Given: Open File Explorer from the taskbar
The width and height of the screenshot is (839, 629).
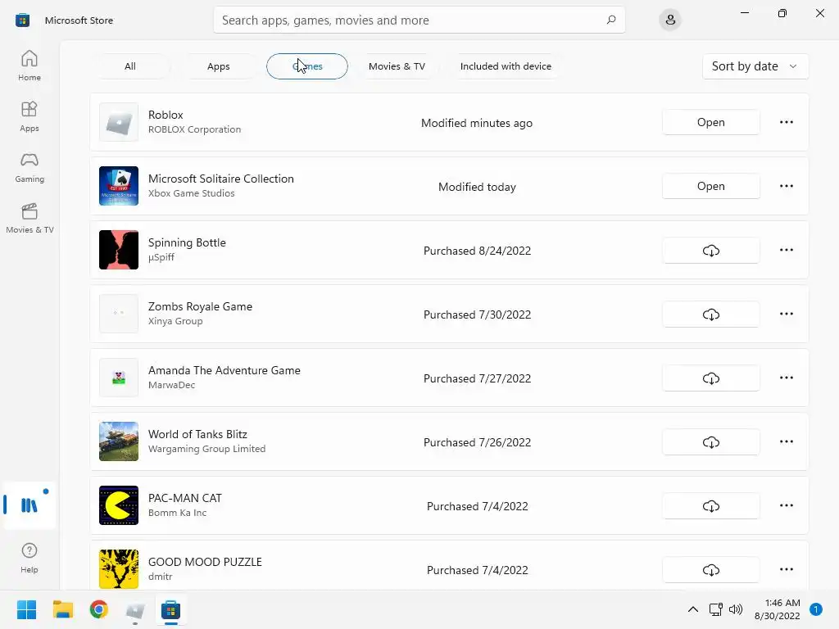Looking at the screenshot, I should click(62, 609).
